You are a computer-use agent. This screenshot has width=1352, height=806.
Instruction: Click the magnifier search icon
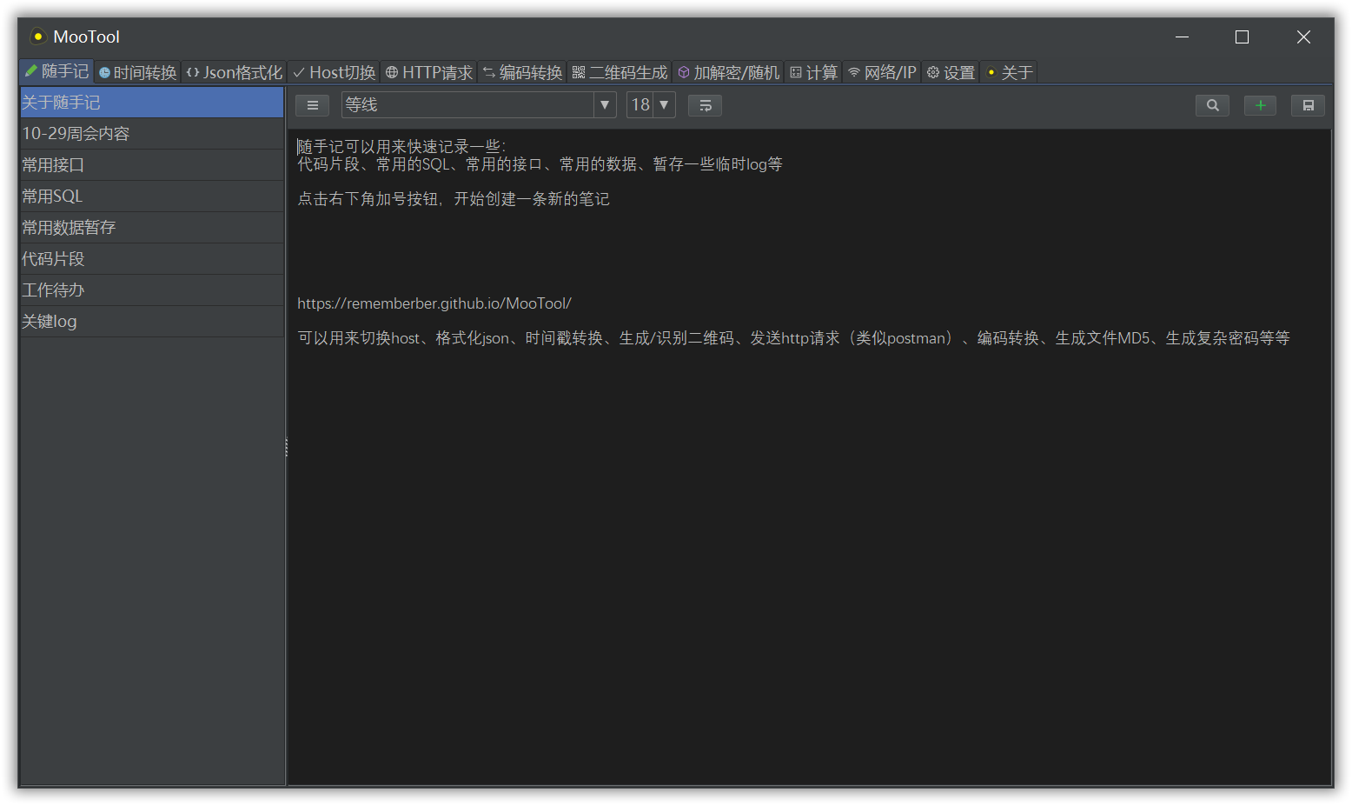coord(1212,105)
